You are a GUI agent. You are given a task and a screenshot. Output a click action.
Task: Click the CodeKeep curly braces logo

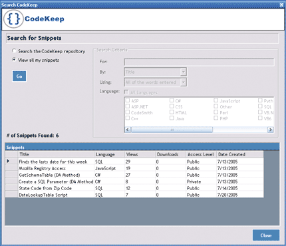tap(13, 19)
